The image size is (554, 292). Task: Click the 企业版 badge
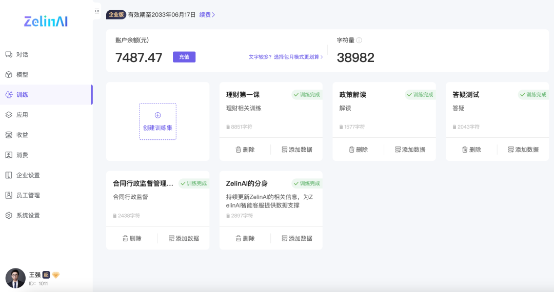coord(116,14)
